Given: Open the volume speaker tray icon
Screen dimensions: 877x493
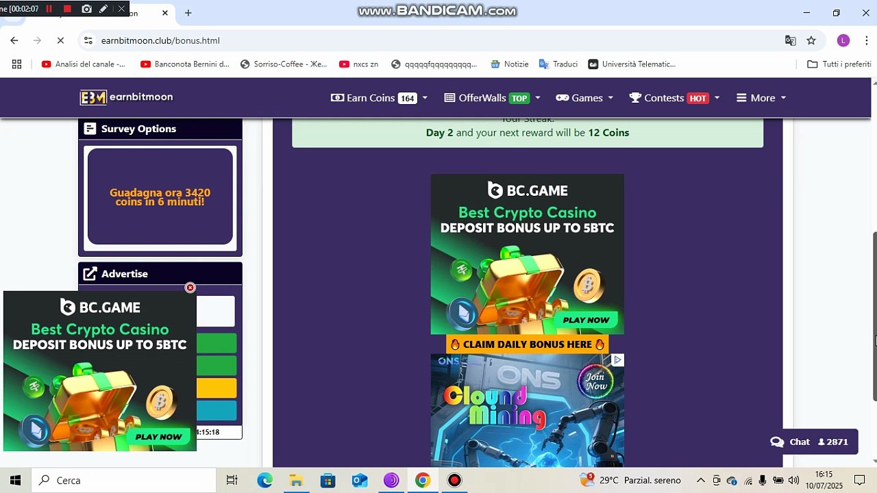Looking at the screenshot, I should coord(794,481).
